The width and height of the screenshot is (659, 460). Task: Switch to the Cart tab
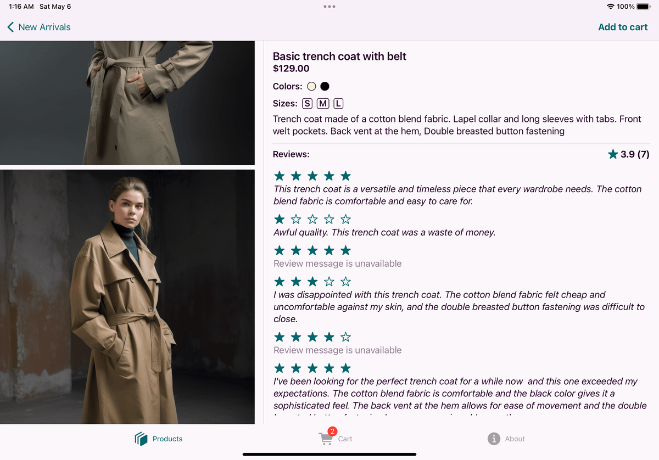(336, 439)
